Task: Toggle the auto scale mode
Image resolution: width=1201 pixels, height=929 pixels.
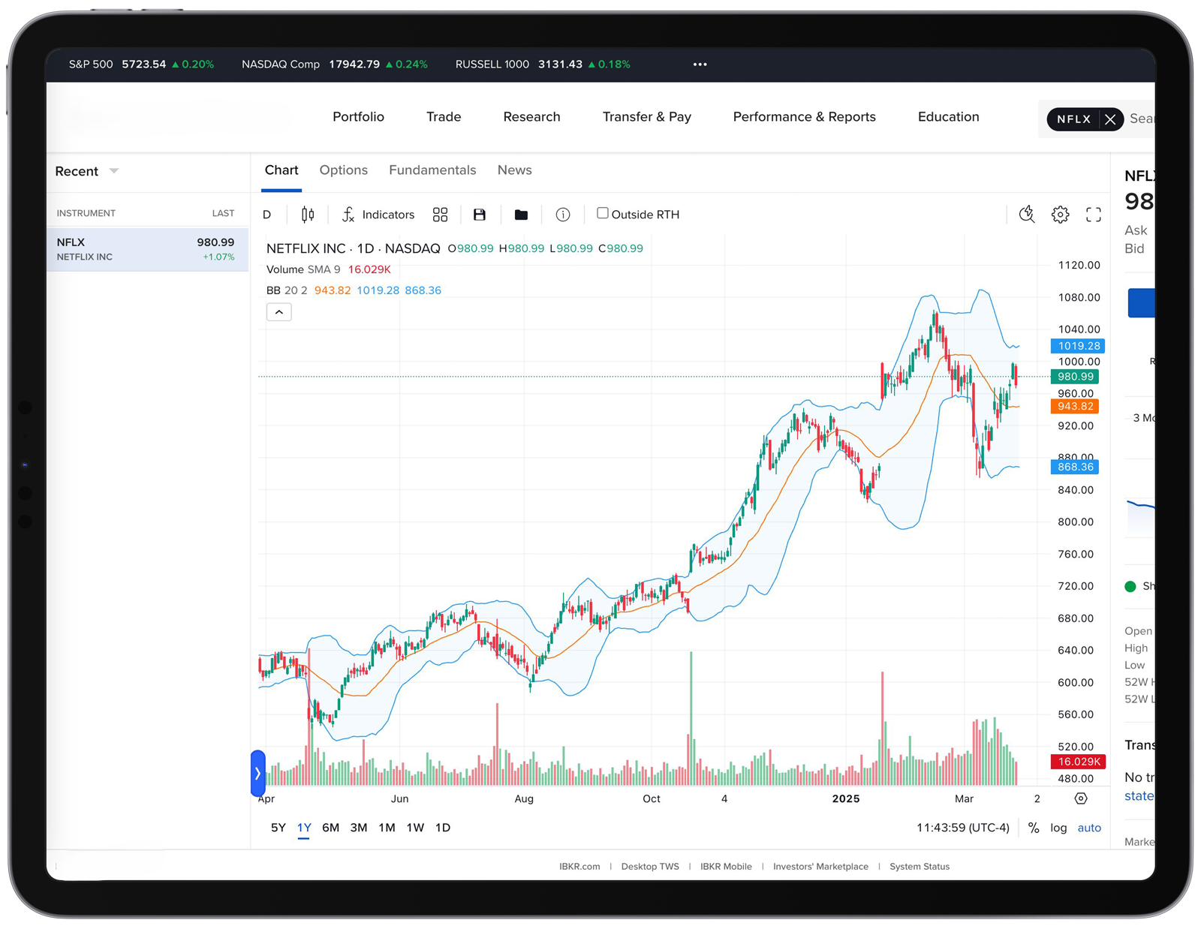Action: pyautogui.click(x=1089, y=828)
